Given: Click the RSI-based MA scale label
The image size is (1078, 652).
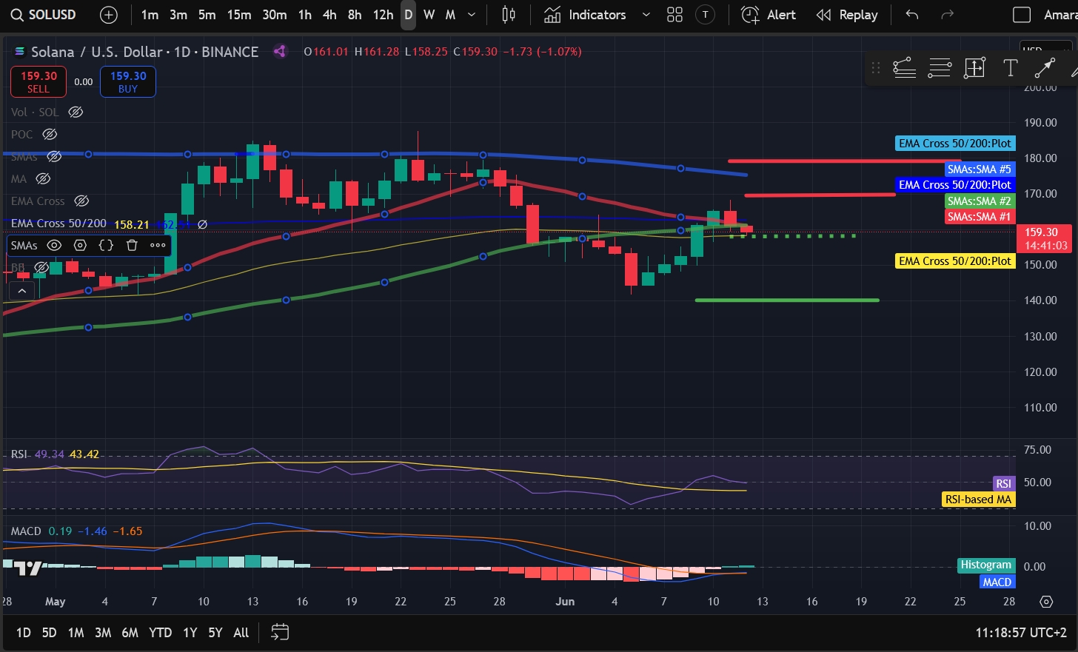Looking at the screenshot, I should [x=978, y=500].
